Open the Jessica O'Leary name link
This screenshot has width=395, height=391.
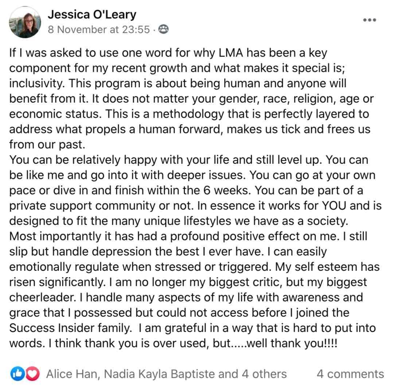pyautogui.click(x=92, y=14)
